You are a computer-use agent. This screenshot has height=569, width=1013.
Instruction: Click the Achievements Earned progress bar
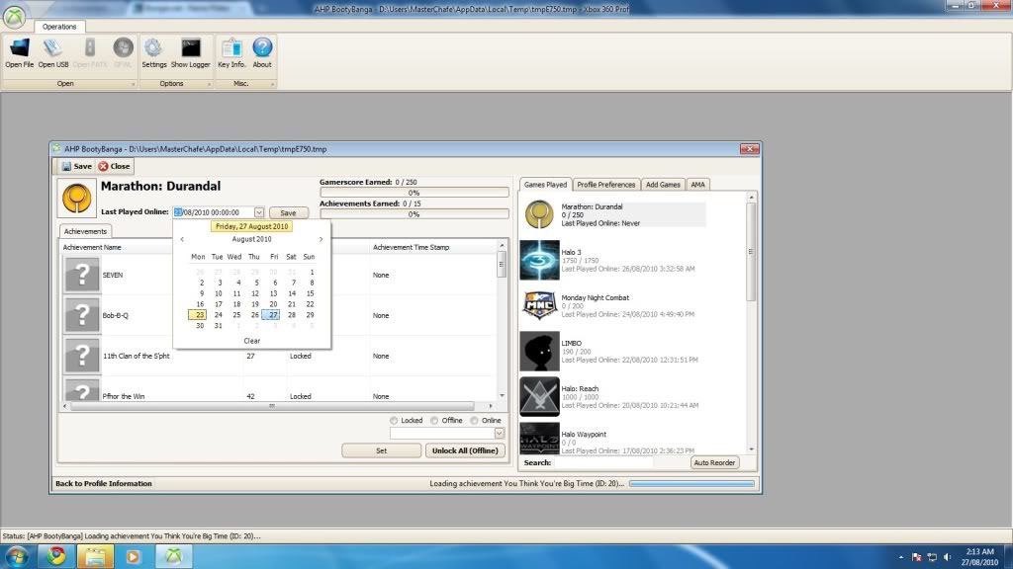pos(414,213)
